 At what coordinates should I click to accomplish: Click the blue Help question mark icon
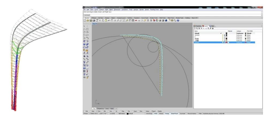178,20
